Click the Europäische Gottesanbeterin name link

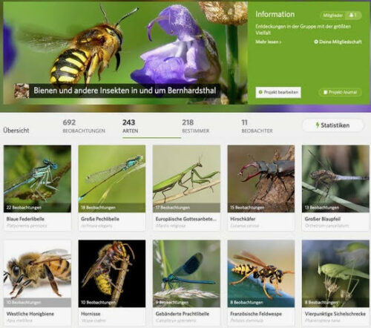point(186,219)
